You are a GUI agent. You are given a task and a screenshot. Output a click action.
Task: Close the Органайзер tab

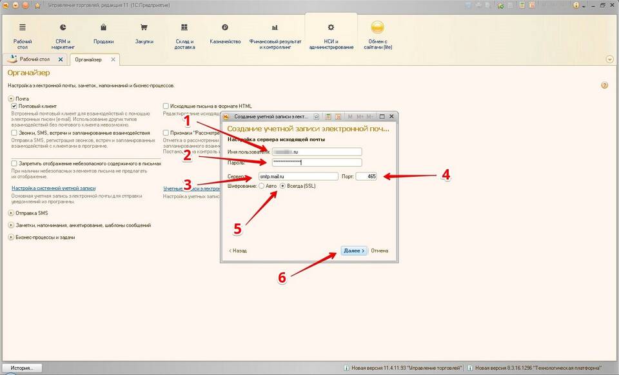pyautogui.click(x=113, y=59)
